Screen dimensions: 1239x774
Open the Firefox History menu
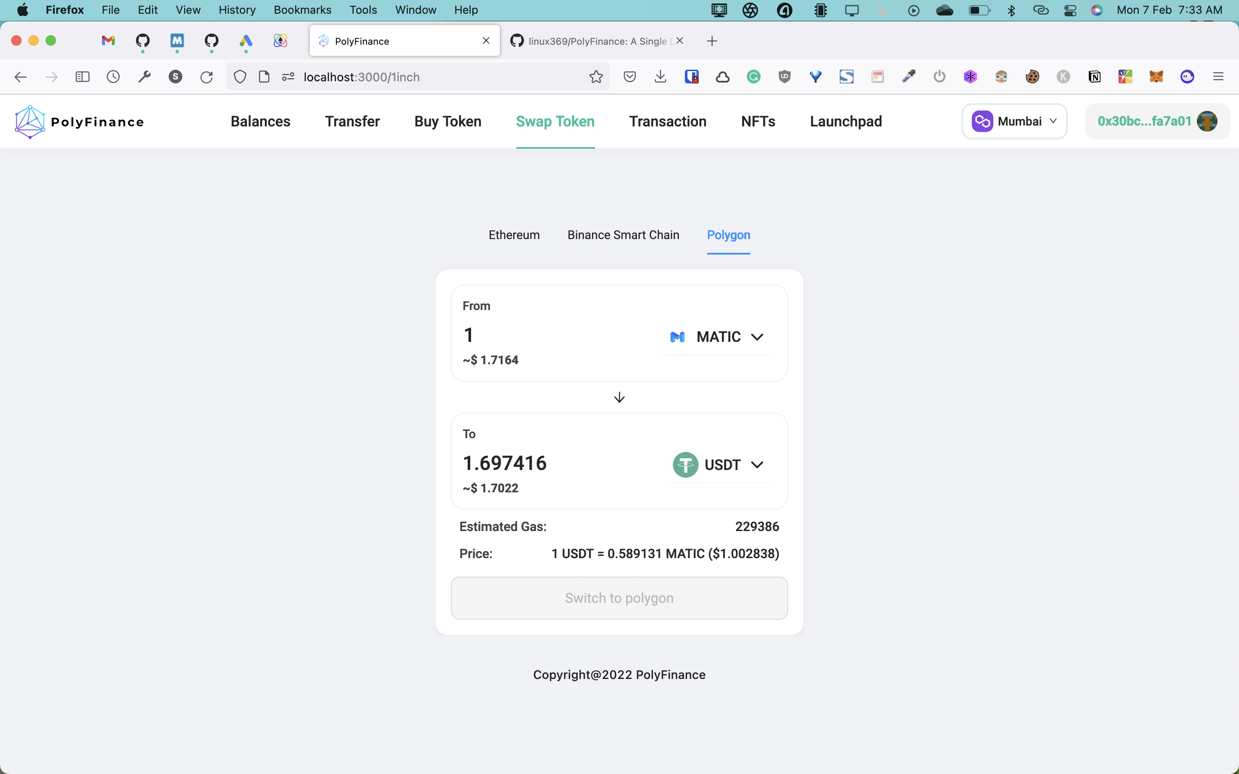pyautogui.click(x=237, y=10)
